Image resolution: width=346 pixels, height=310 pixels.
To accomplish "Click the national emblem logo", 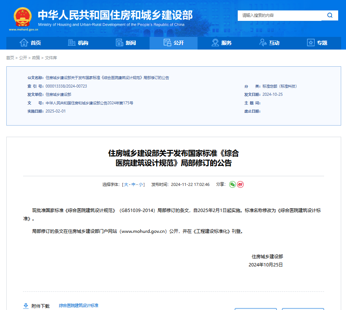I will pyautogui.click(x=22, y=17).
